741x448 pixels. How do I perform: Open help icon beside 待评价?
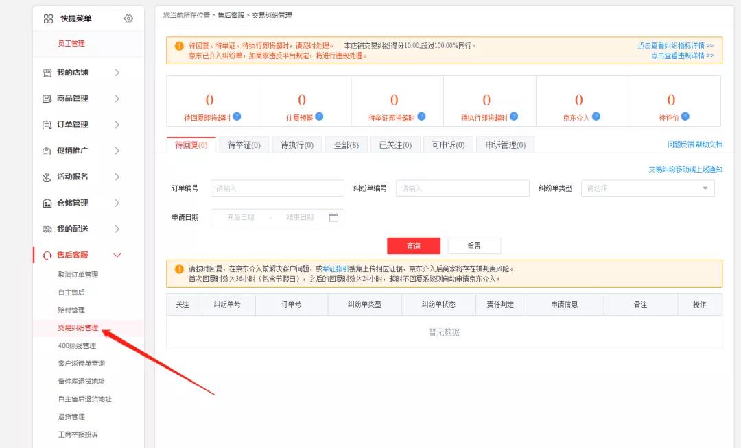[x=685, y=116]
